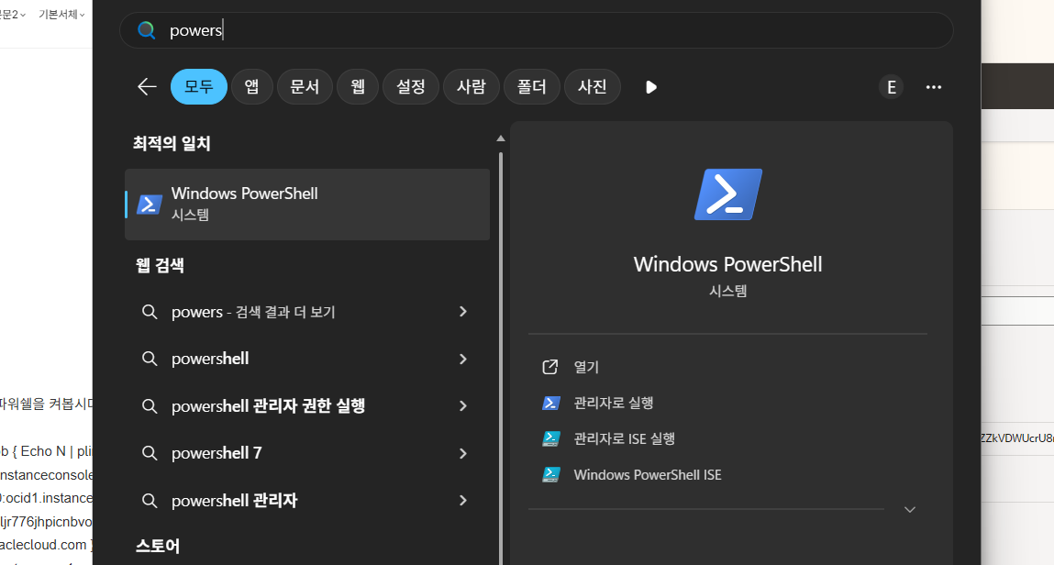
Task: Click the 관리자로 실행 PowerShell icon
Action: pyautogui.click(x=550, y=403)
